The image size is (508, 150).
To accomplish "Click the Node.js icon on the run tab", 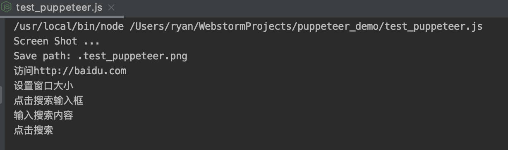I will point(7,7).
